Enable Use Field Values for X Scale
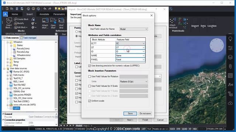Viewport: 236px width, 132px height. click(x=90, y=86)
